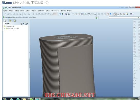
Task: Toggle datum planes display icon
Action: (x=115, y=14)
